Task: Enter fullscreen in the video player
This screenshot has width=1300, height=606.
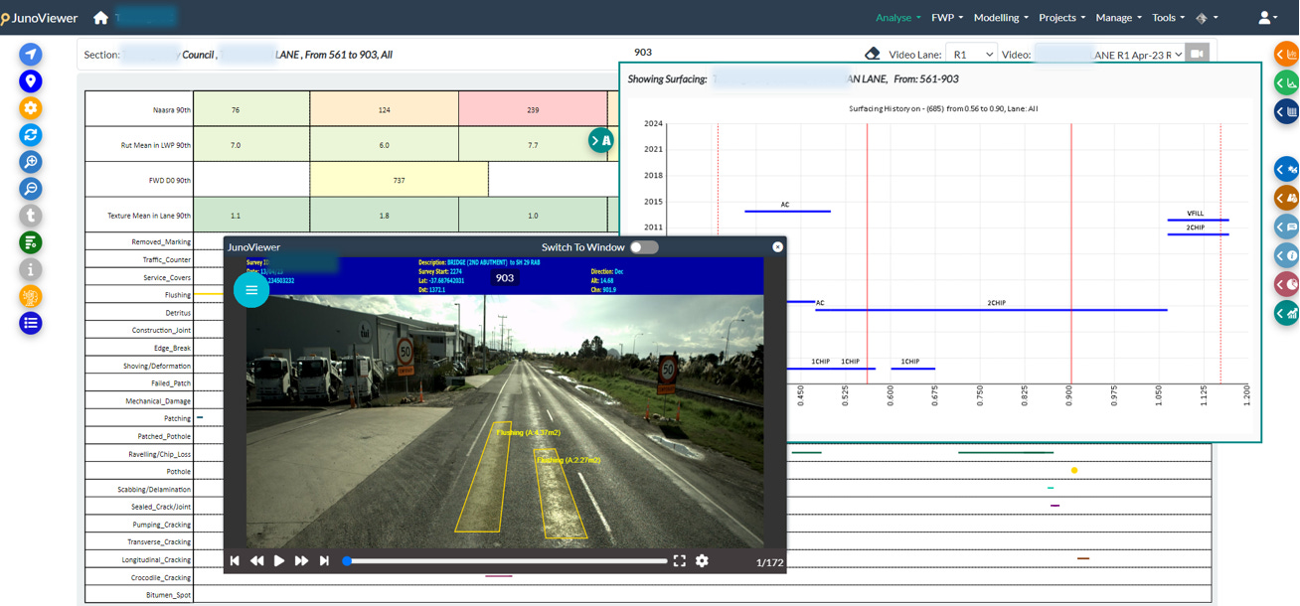Action: pos(680,561)
